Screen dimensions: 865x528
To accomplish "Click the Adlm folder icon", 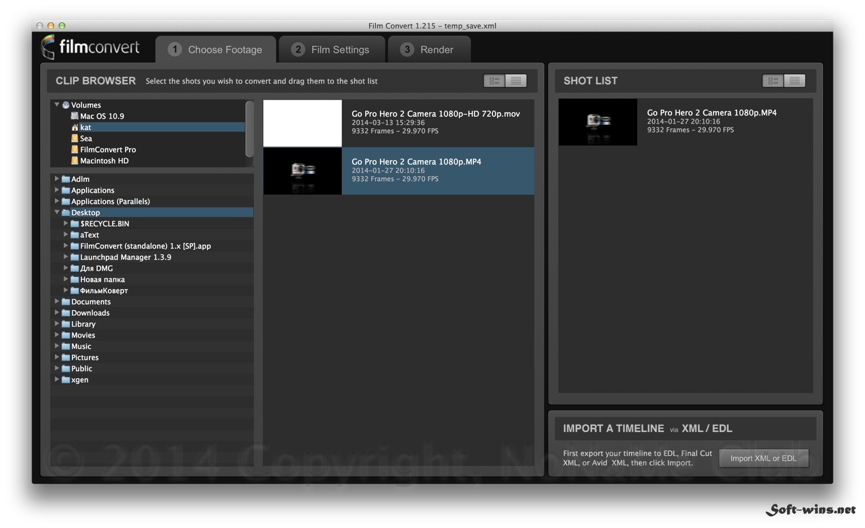I will coord(65,179).
